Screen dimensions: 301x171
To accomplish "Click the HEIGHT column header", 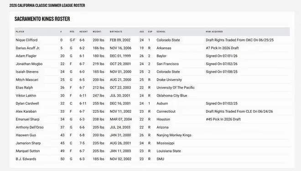I will click(83, 31).
